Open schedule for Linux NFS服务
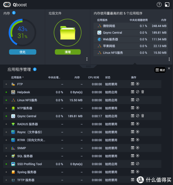173x185 pixels. pyautogui.click(x=133, y=100)
